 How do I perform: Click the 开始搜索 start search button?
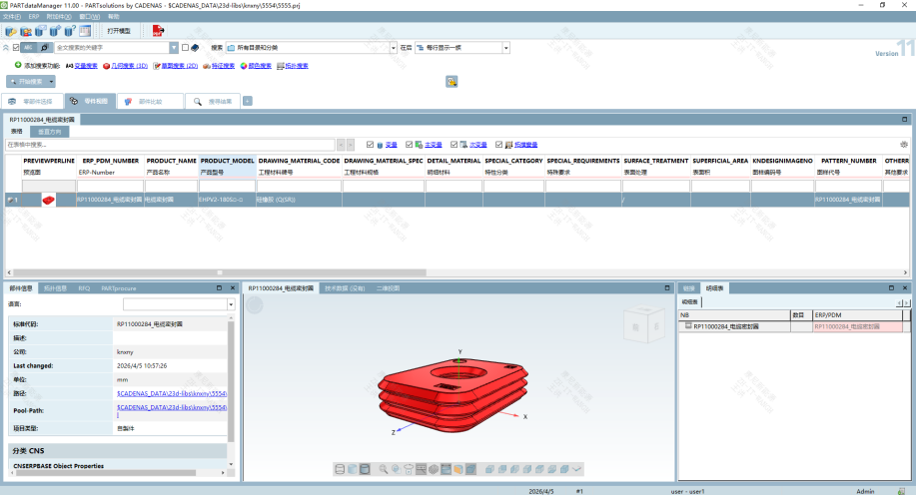click(x=27, y=82)
